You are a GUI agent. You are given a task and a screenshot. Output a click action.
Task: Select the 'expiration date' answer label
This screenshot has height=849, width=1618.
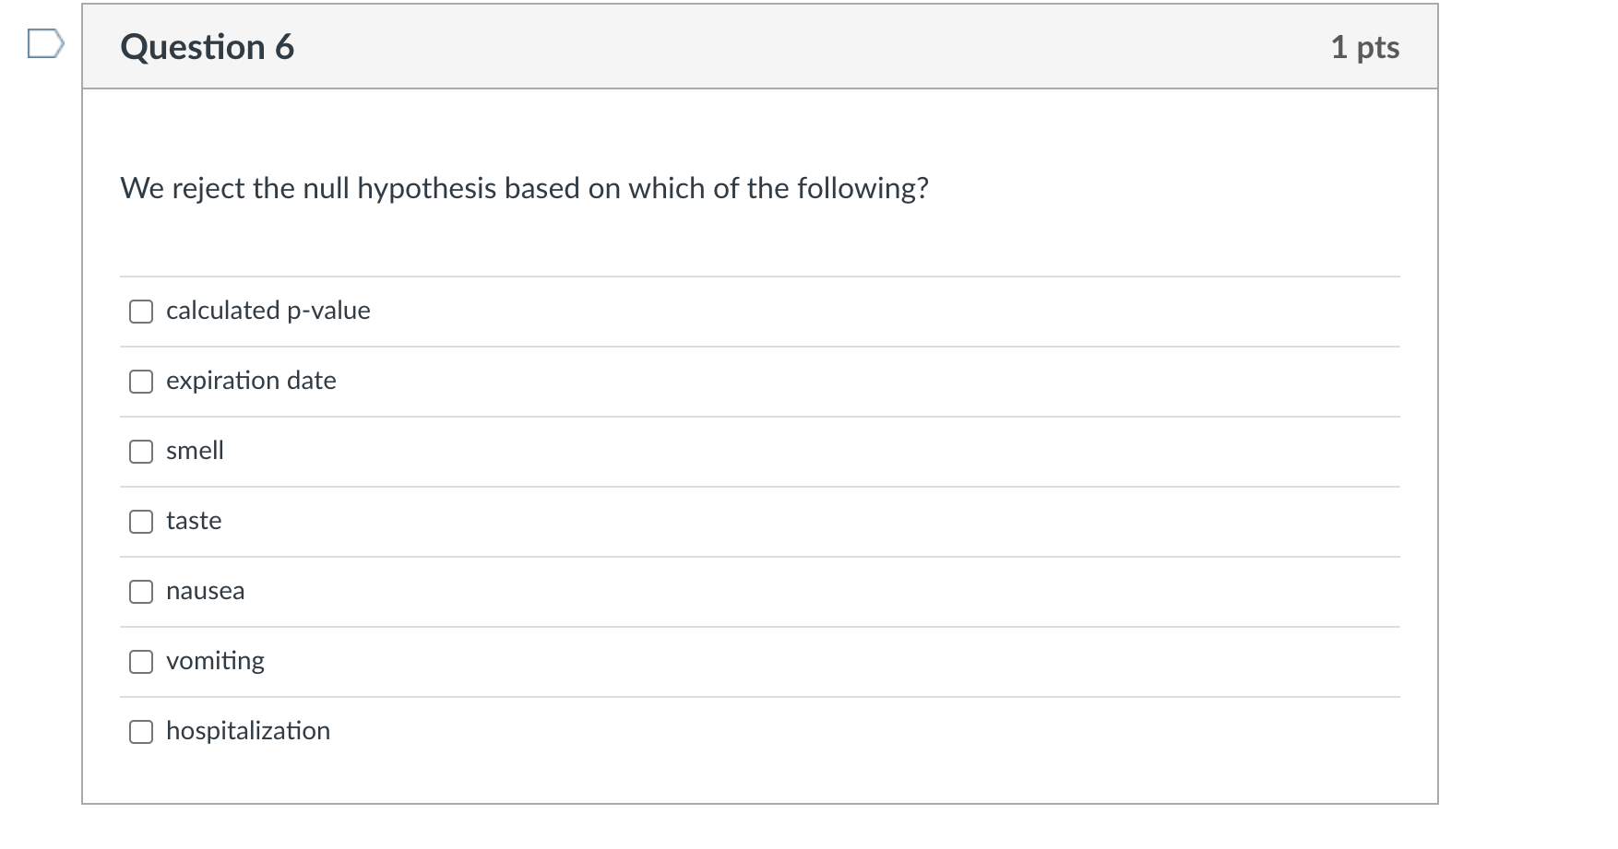[251, 381]
